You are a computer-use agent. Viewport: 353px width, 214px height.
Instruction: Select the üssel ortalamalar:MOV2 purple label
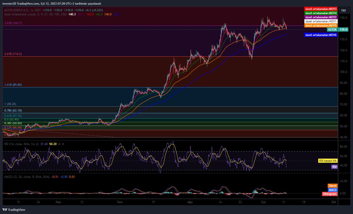coord(321,17)
